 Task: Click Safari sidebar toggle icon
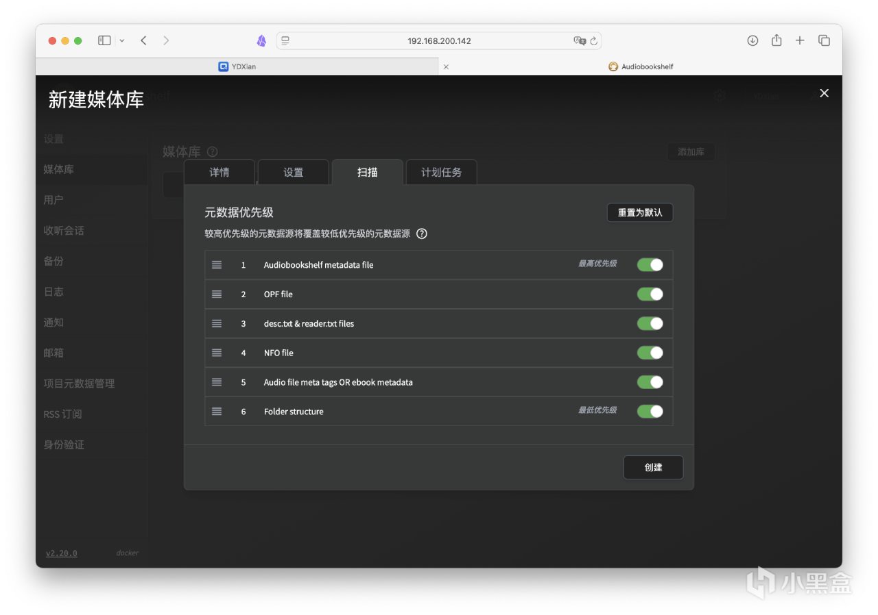(104, 40)
